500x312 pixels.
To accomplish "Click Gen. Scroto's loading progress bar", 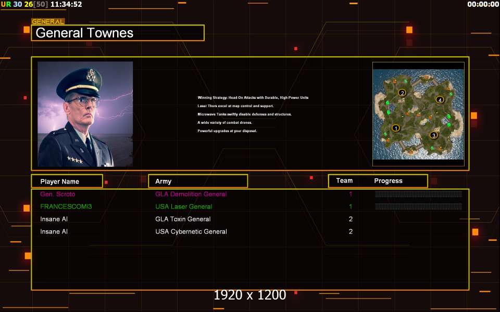I will coord(418,194).
